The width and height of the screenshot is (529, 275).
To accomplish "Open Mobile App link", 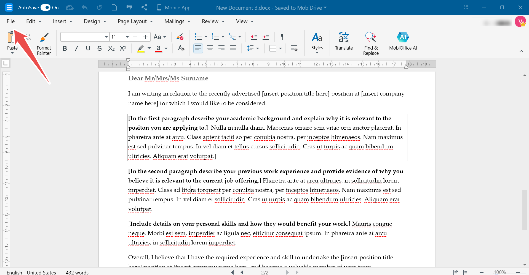I will click(173, 7).
